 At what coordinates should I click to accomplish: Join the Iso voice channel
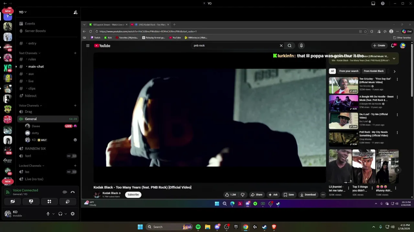(27, 172)
